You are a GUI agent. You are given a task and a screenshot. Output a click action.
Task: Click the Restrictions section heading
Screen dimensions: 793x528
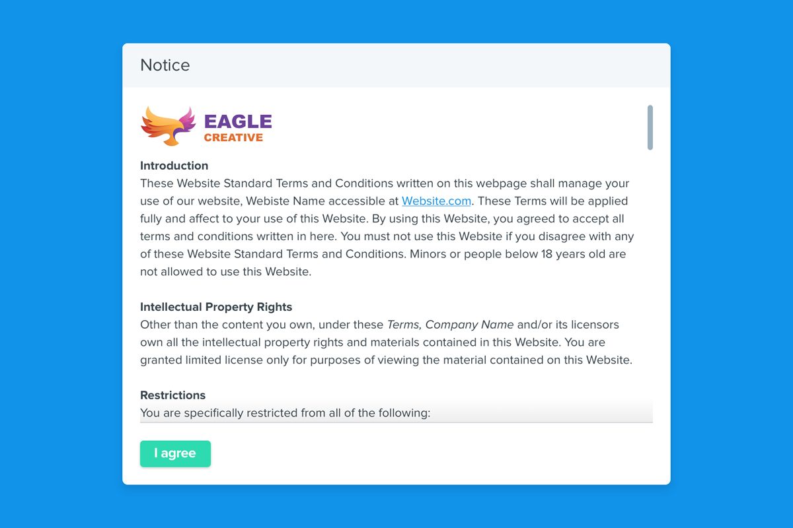click(x=172, y=395)
